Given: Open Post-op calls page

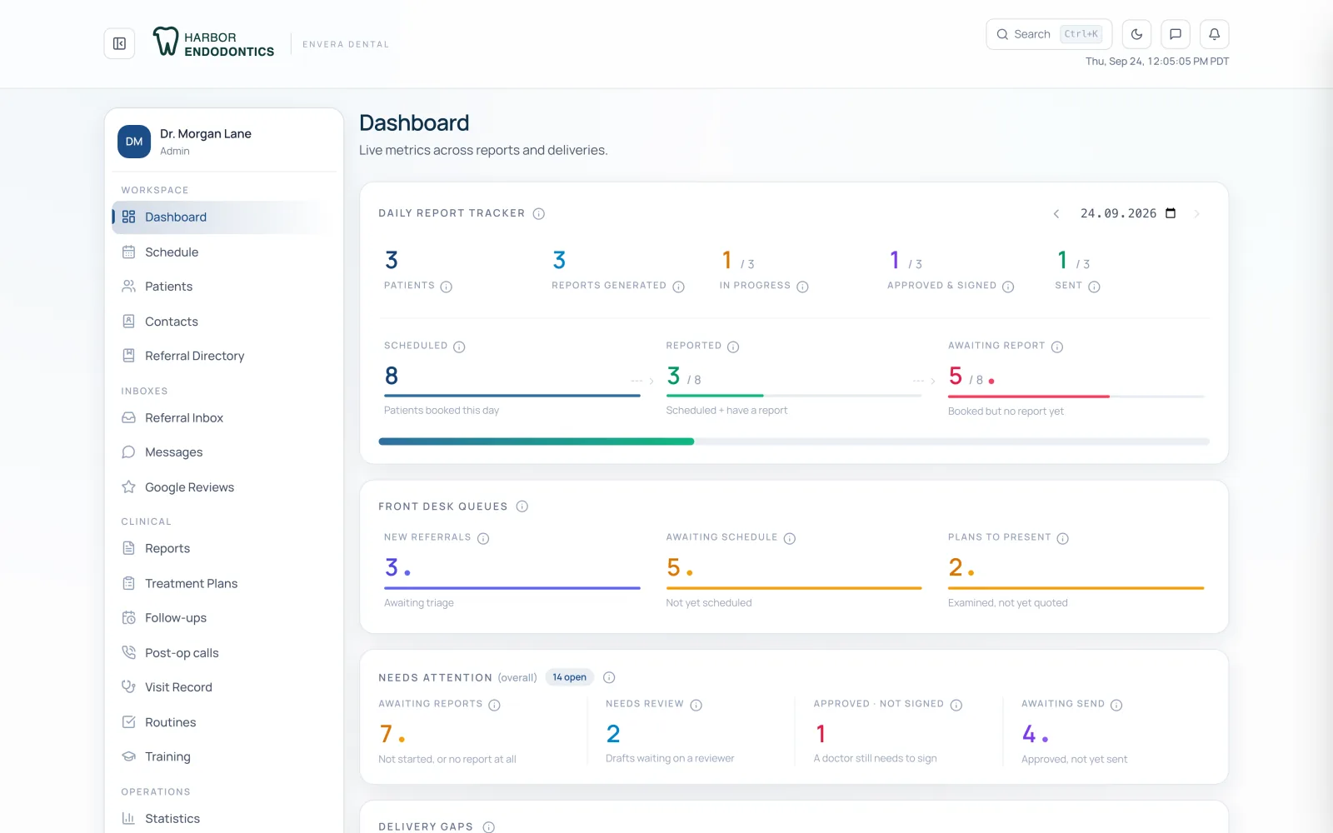Looking at the screenshot, I should pyautogui.click(x=222, y=653).
